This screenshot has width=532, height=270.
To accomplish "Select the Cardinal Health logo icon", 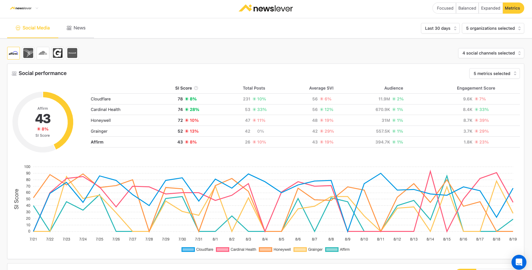I will (x=28, y=53).
